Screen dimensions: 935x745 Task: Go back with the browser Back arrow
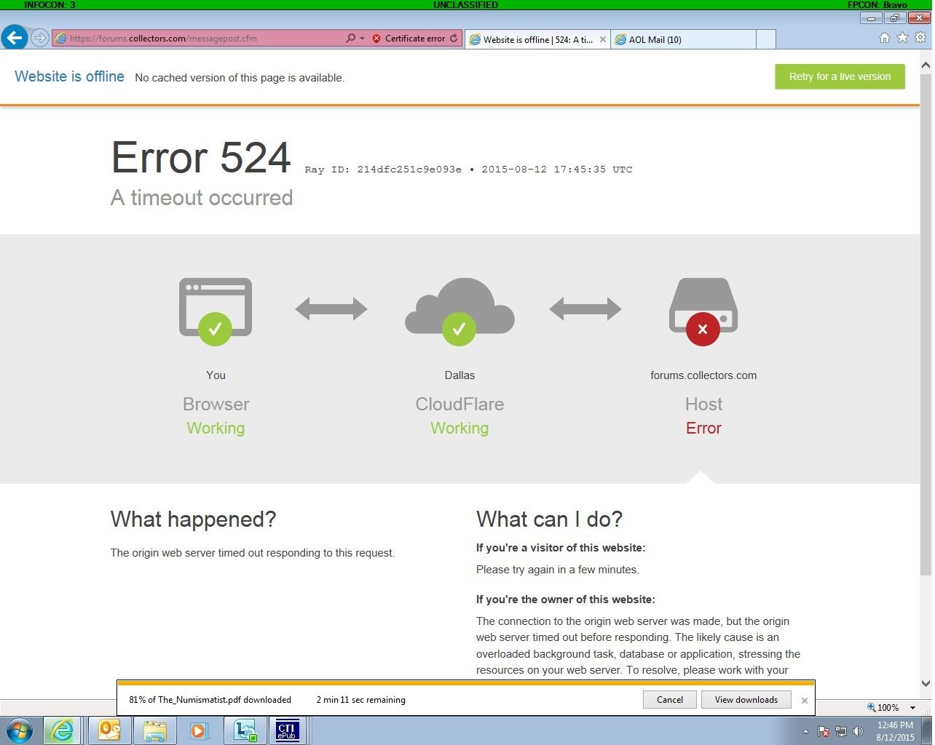[x=14, y=38]
